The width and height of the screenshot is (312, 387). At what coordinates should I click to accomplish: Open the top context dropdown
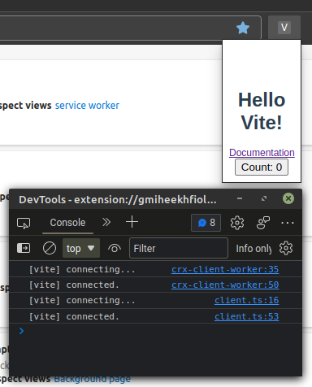tap(81, 248)
